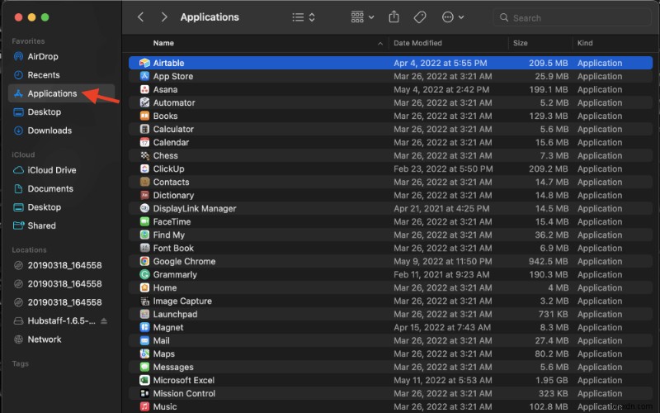Click the 1.95 GB size value
This screenshot has height=413, width=660.
[551, 380]
